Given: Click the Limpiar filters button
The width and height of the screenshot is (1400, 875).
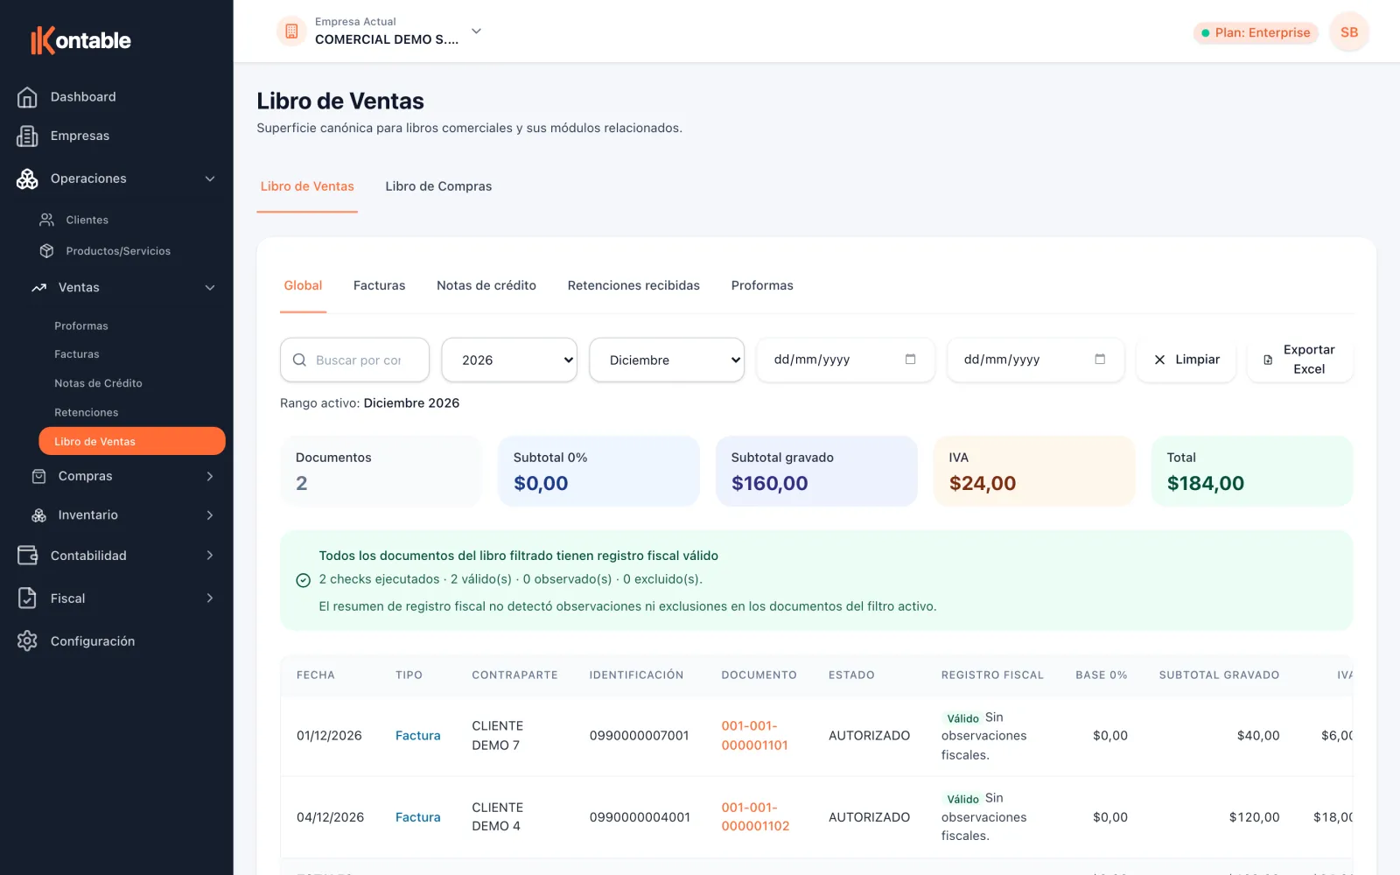Looking at the screenshot, I should [x=1186, y=360].
